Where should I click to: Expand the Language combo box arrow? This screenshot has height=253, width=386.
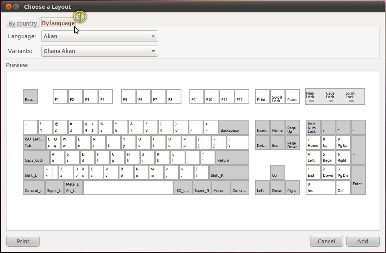tap(153, 36)
